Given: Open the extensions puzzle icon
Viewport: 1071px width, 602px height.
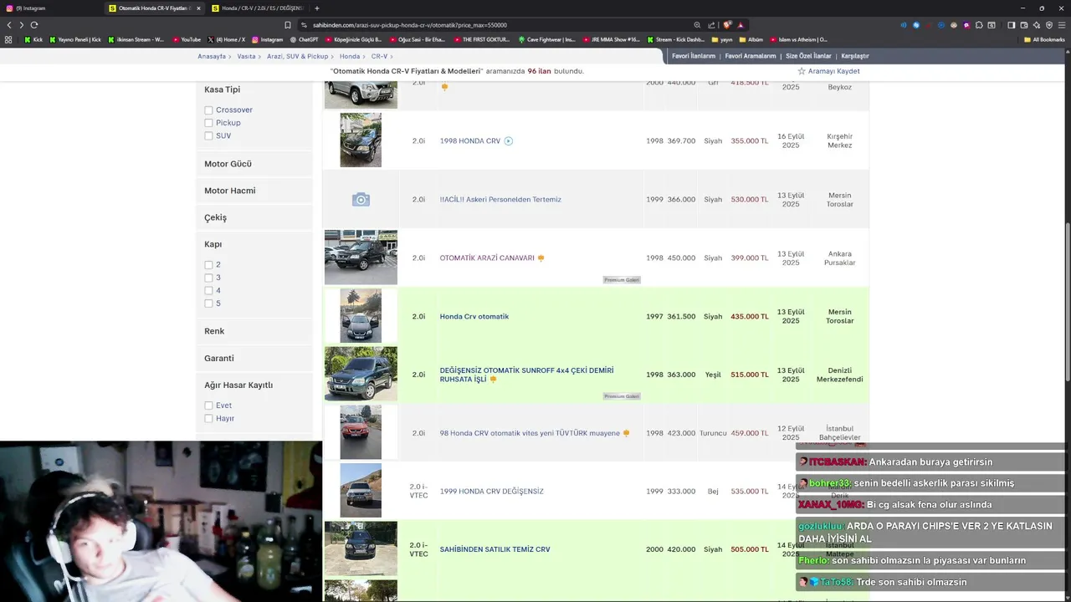Looking at the screenshot, I should click(x=979, y=25).
